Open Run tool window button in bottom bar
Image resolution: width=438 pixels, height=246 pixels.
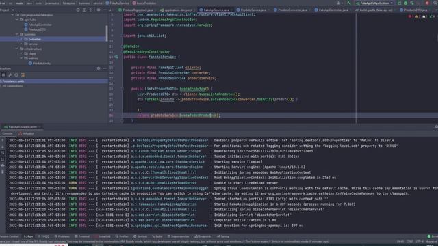(x=28, y=236)
